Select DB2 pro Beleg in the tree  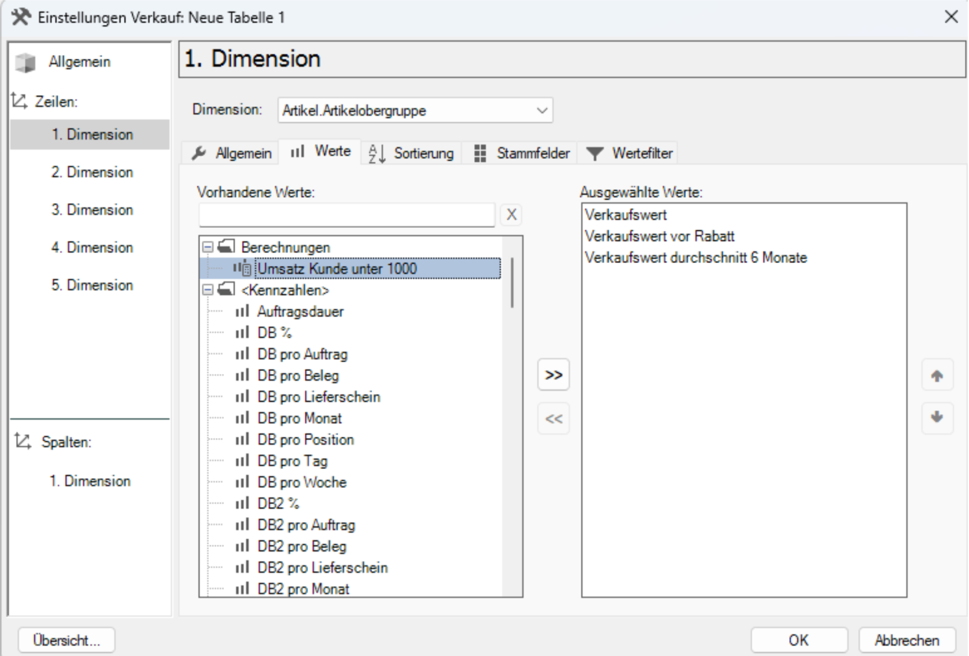click(x=302, y=546)
